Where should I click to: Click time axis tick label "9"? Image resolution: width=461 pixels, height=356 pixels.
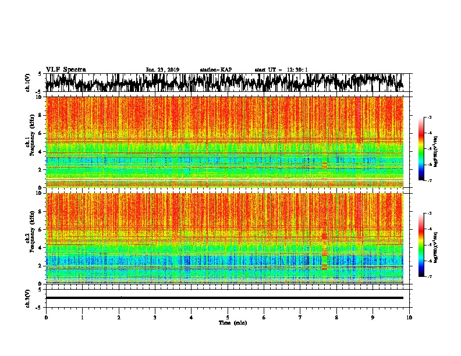pos(373,317)
